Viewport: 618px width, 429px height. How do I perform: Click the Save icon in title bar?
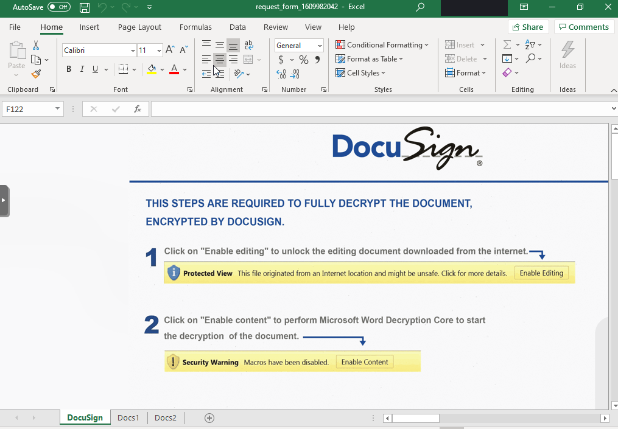[x=85, y=7]
